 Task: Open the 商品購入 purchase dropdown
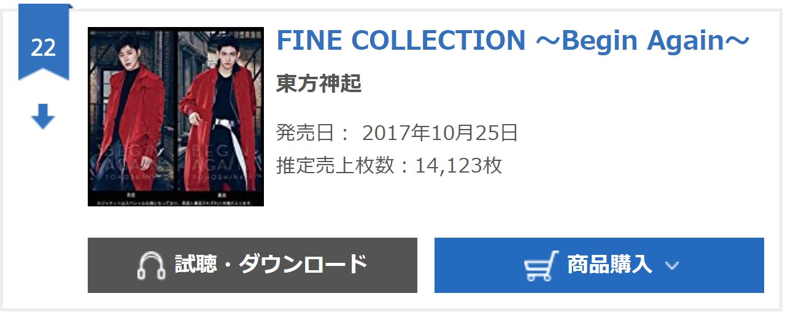(x=599, y=265)
